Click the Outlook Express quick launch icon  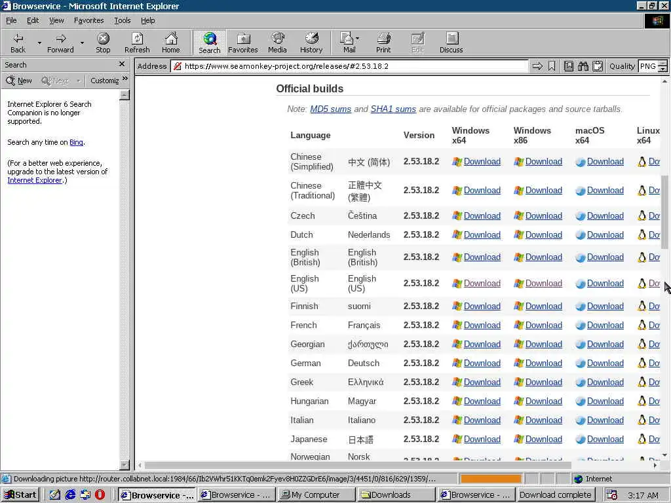point(85,495)
